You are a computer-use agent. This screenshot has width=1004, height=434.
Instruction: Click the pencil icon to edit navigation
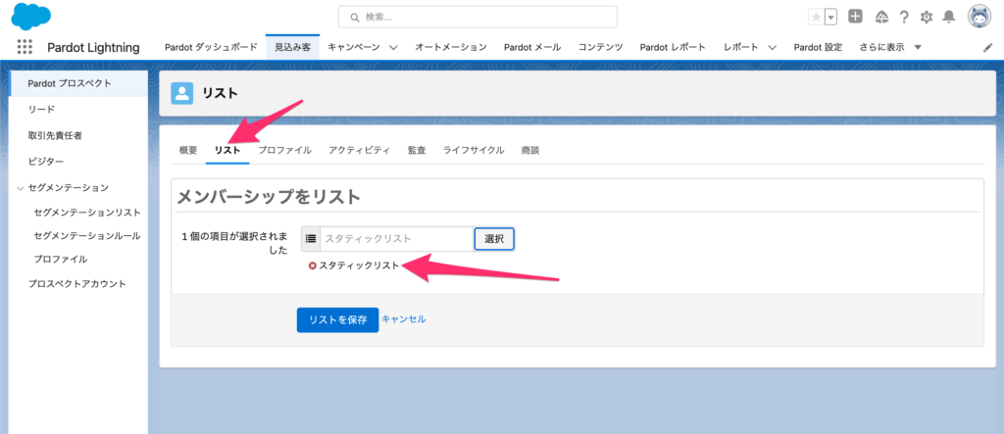point(987,47)
